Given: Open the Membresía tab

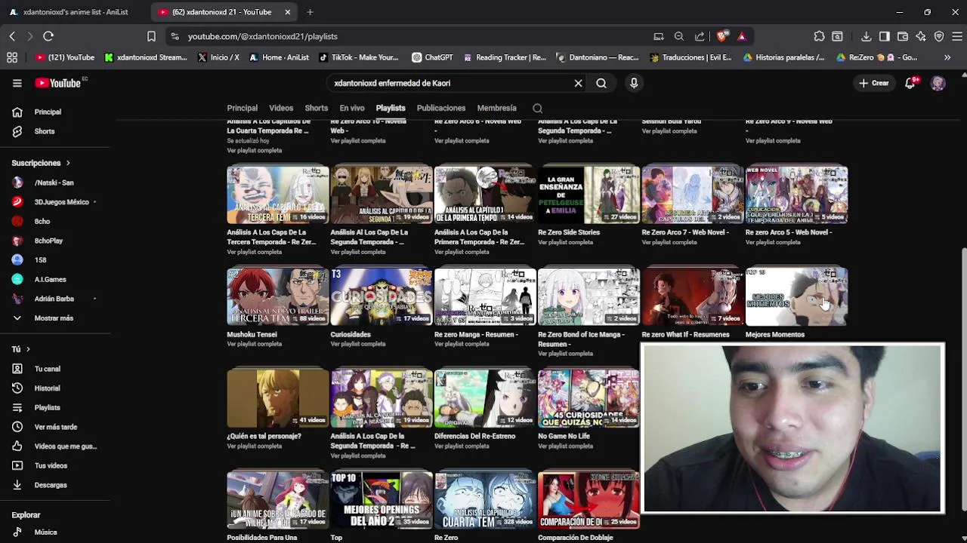Looking at the screenshot, I should [497, 108].
